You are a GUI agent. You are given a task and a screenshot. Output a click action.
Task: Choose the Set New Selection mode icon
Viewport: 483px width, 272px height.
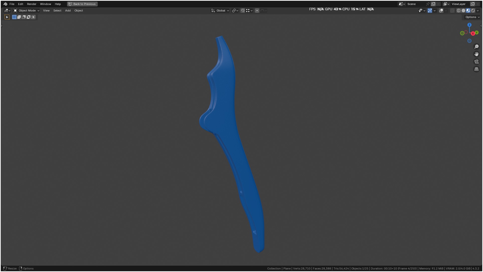coord(14,17)
